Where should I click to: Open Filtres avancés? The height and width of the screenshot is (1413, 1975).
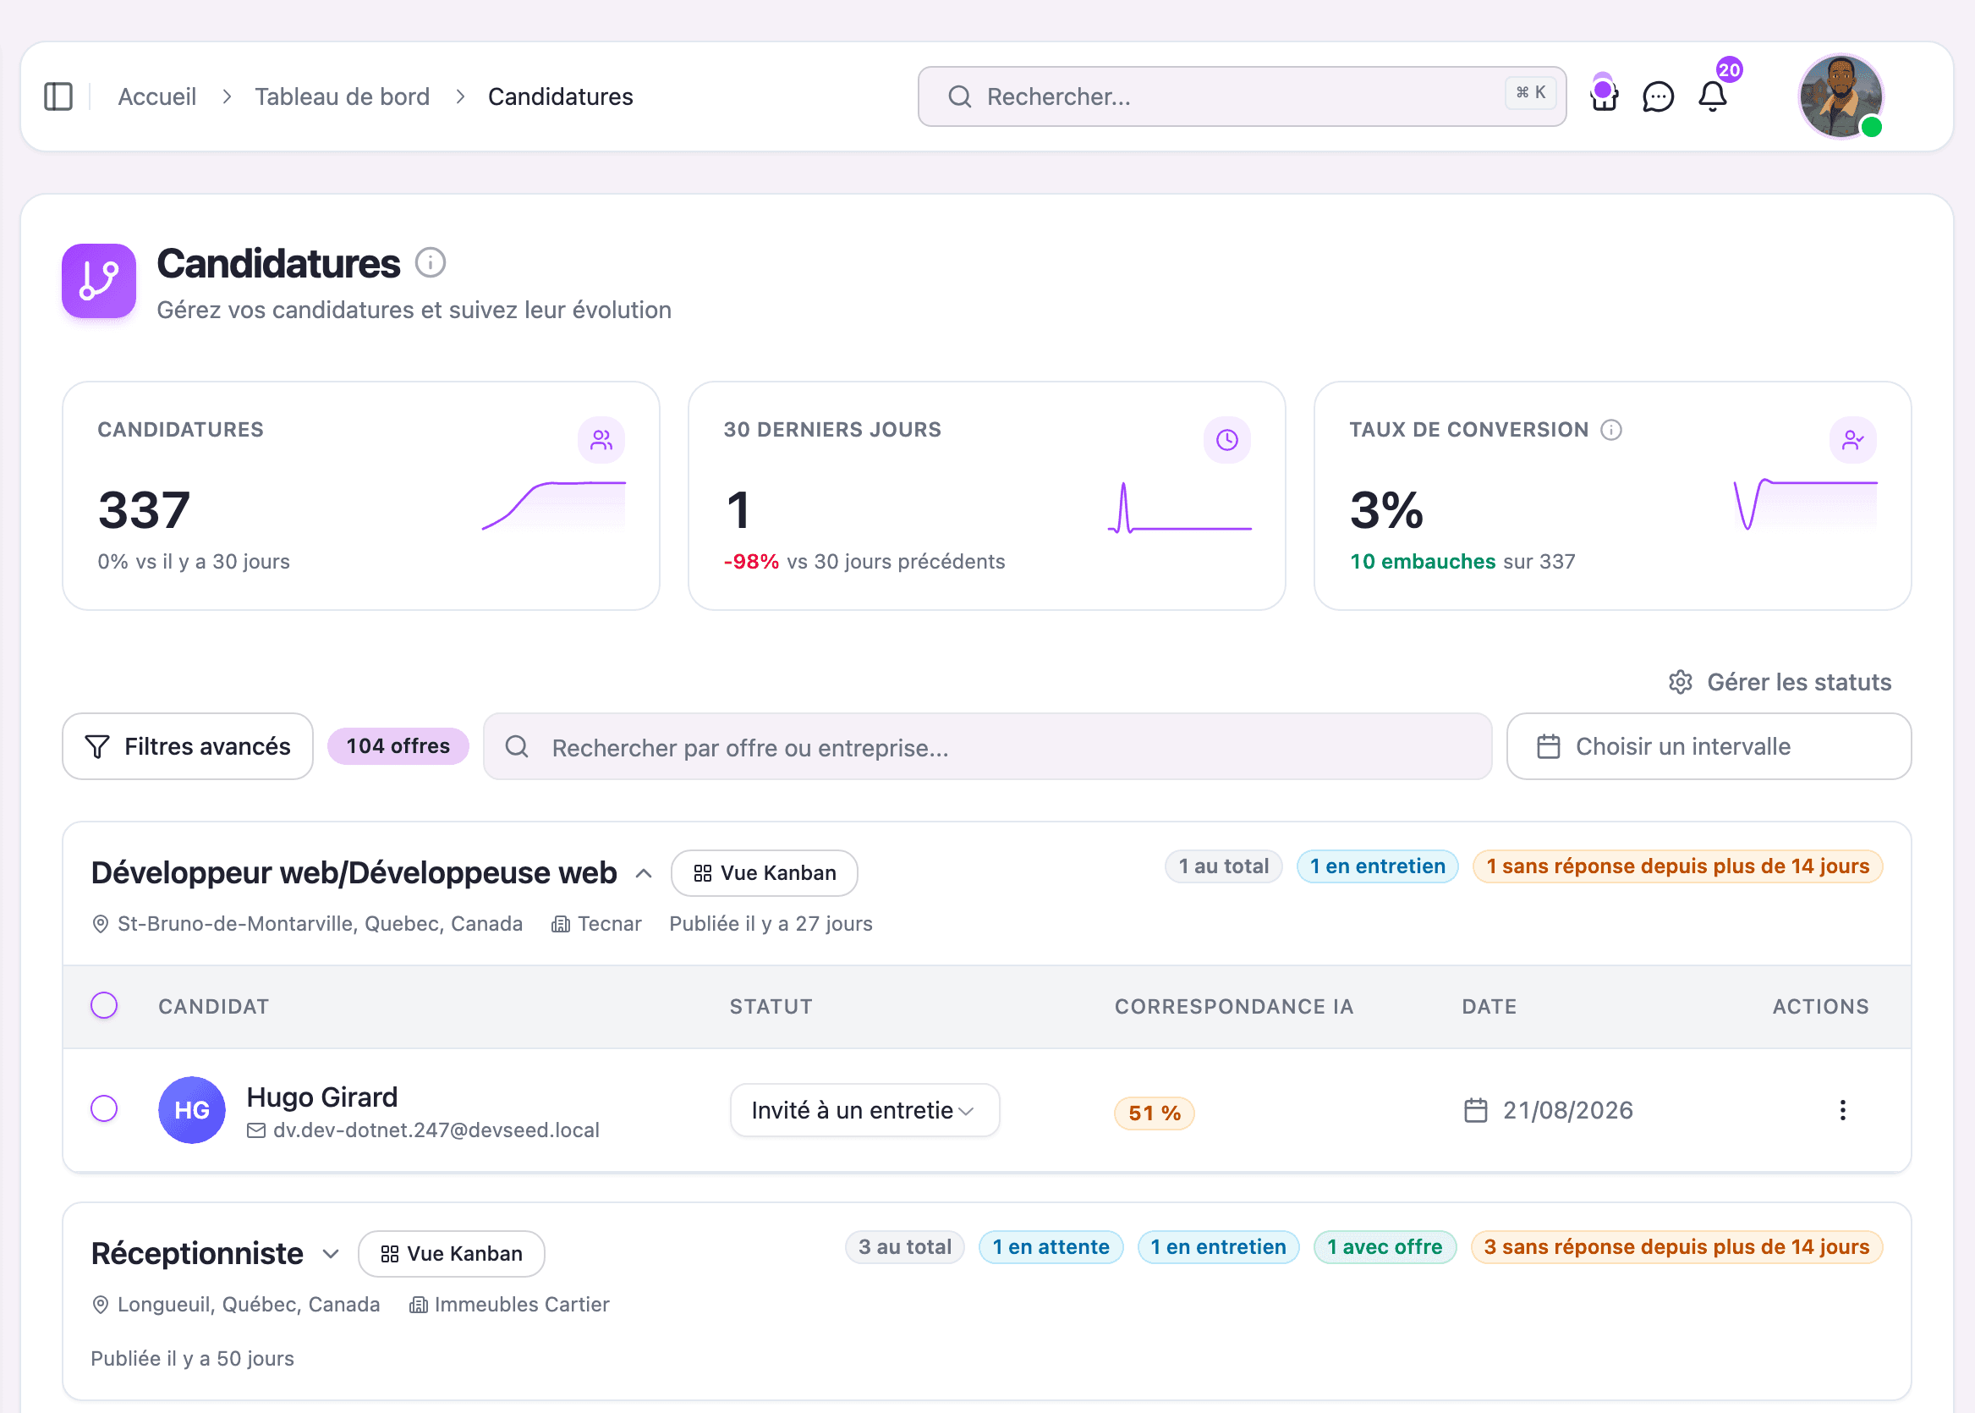point(188,746)
